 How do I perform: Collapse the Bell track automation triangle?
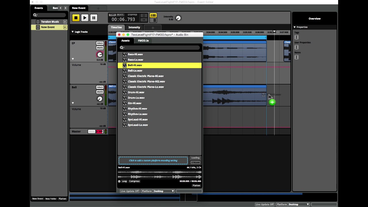pyautogui.click(x=73, y=103)
